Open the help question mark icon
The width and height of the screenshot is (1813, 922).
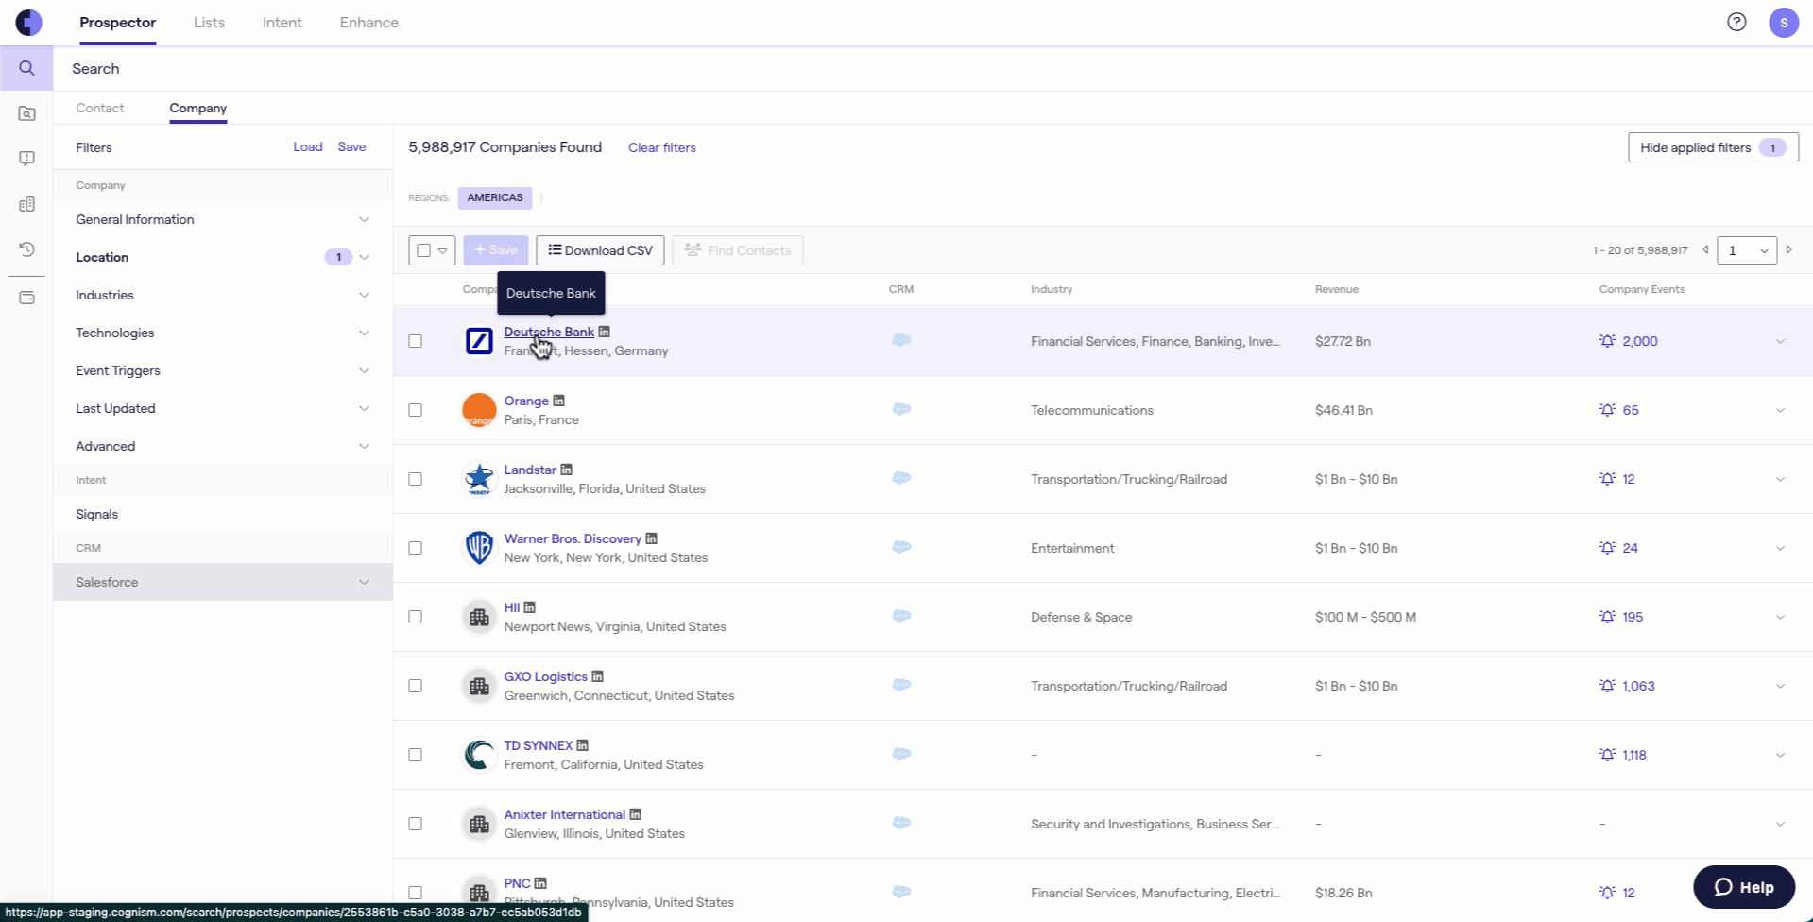[1736, 22]
